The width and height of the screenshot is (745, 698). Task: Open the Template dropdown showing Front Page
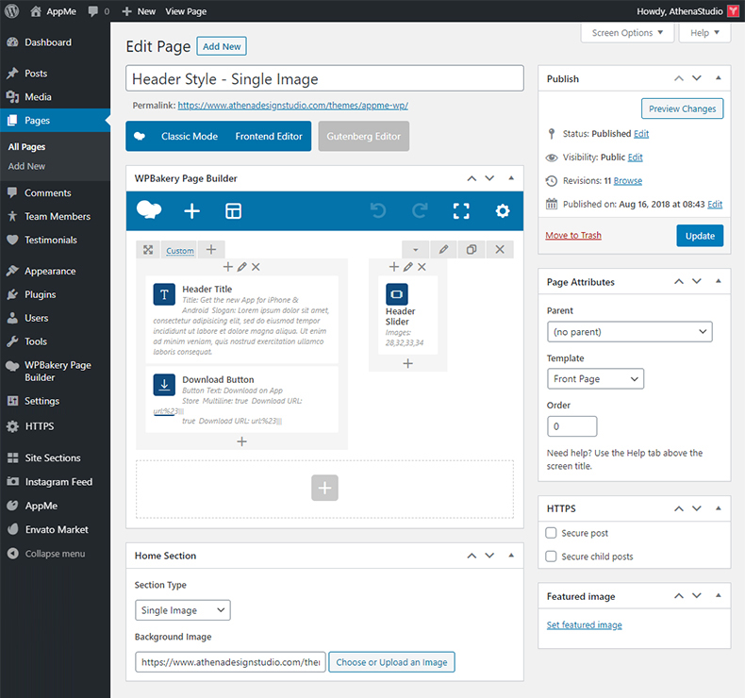[x=595, y=378]
